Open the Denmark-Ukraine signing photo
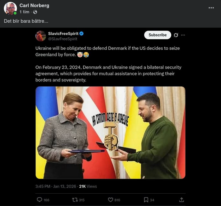This screenshot has height=206, width=221. [x=110, y=132]
